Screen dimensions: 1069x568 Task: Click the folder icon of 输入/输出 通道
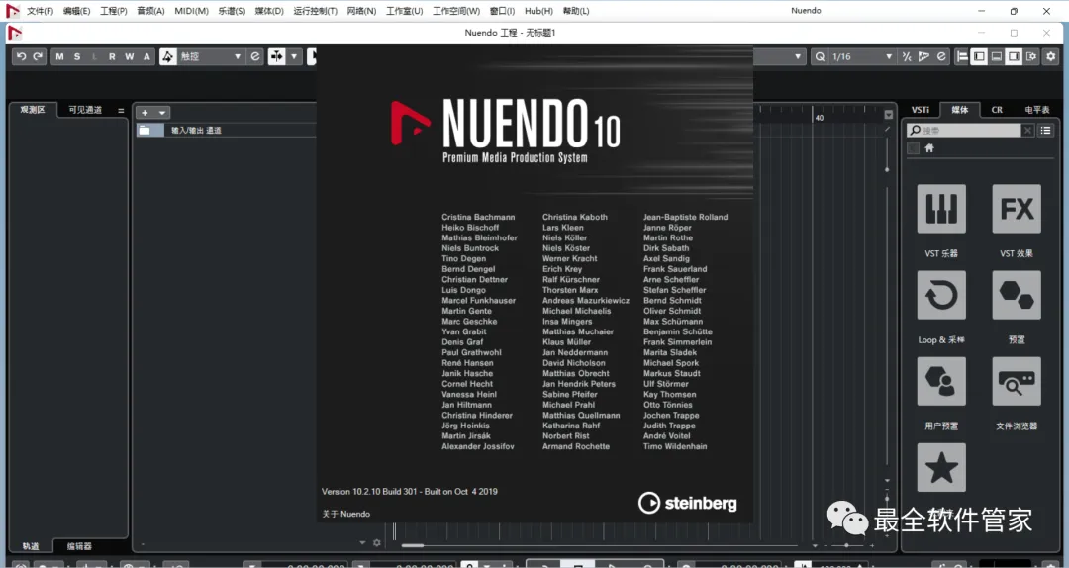pos(144,130)
